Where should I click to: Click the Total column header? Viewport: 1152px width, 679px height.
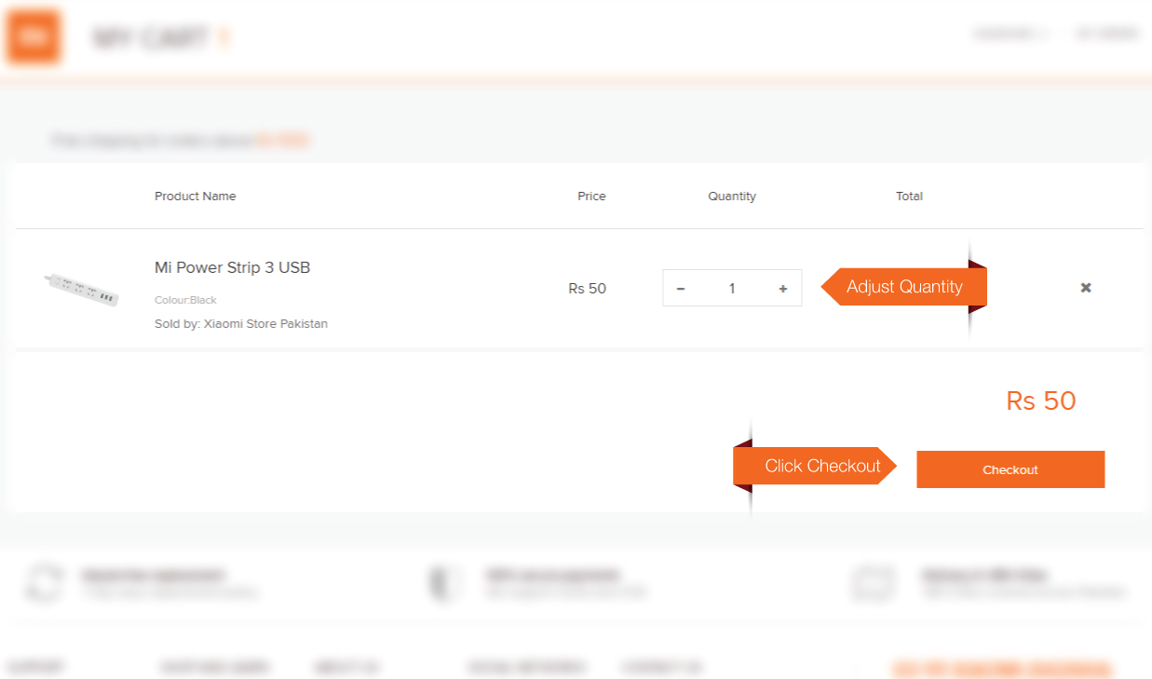coord(909,196)
